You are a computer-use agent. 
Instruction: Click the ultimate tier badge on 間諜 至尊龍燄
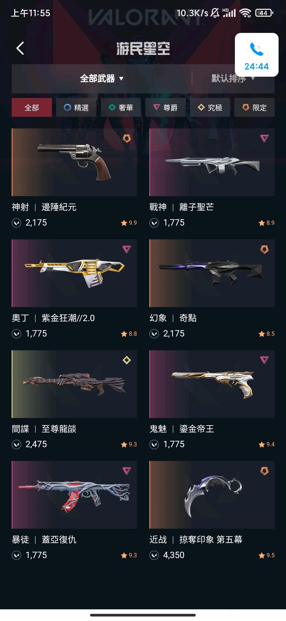click(x=127, y=360)
